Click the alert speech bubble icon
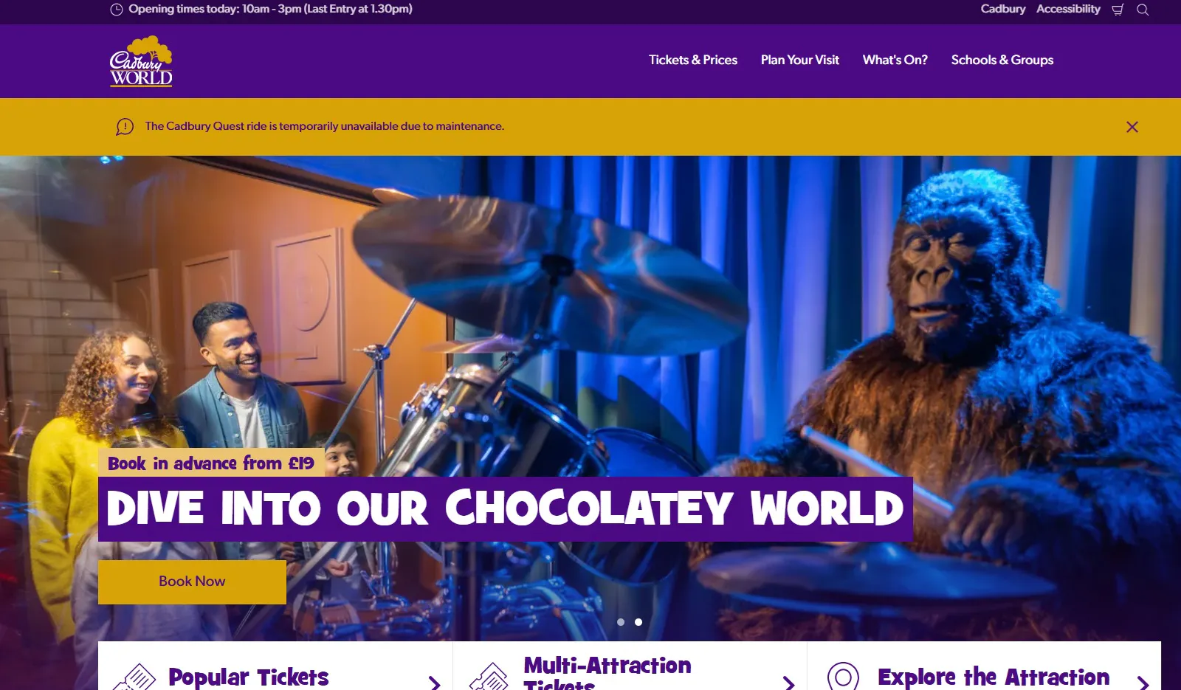This screenshot has width=1181, height=690. pyautogui.click(x=125, y=127)
